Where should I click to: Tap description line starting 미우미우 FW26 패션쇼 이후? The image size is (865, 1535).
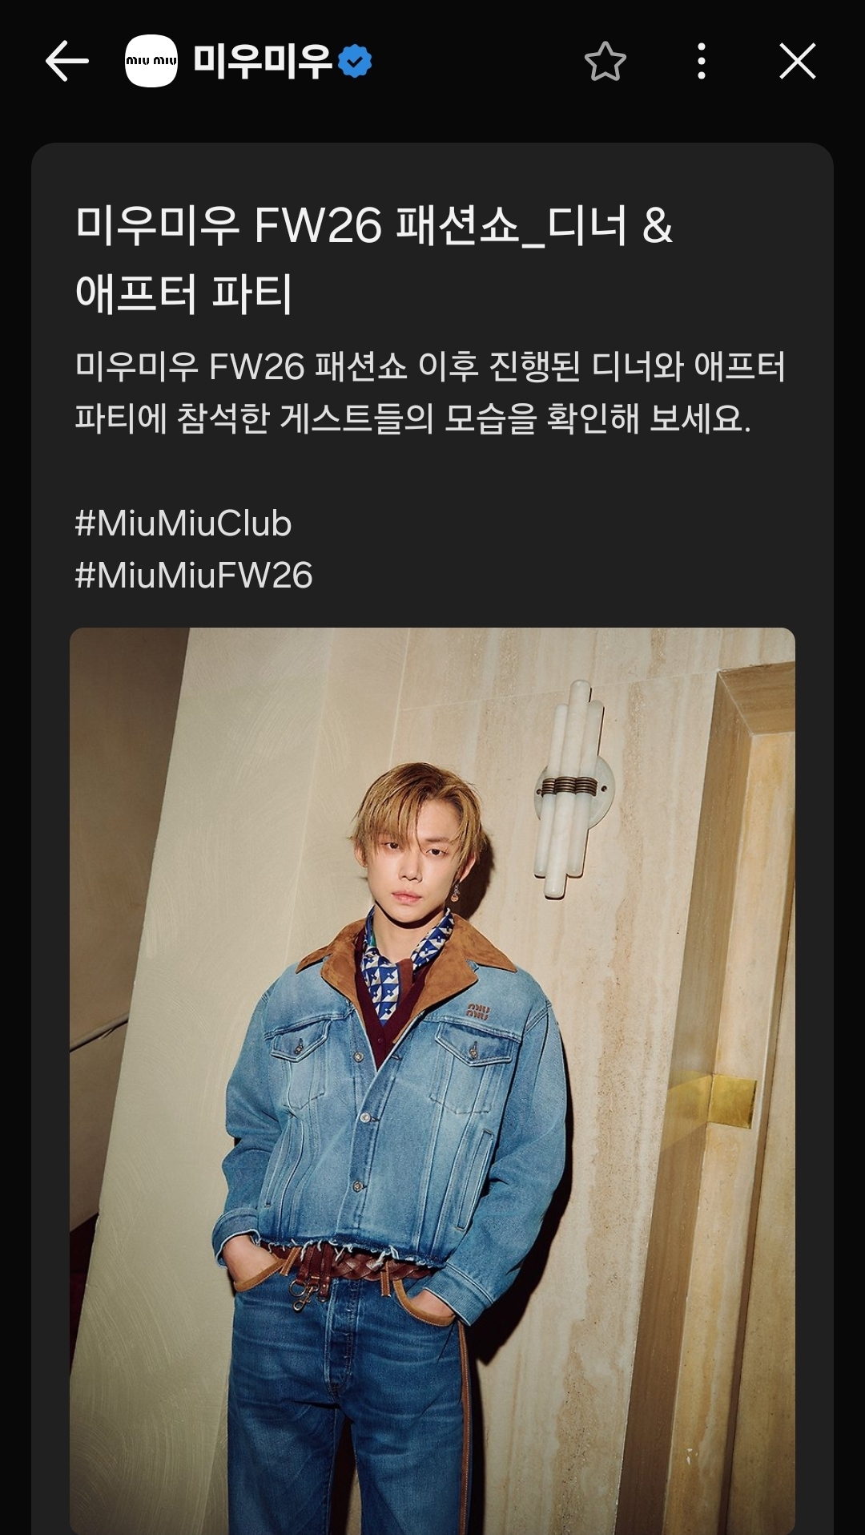coord(430,367)
